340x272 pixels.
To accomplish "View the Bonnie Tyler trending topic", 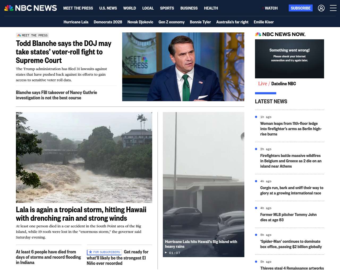I will click(x=200, y=22).
